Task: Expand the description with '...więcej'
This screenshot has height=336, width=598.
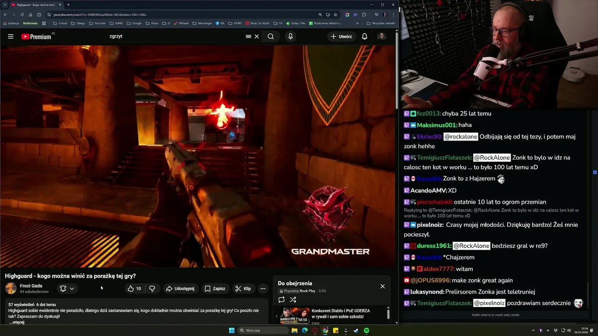Action: click(x=16, y=322)
